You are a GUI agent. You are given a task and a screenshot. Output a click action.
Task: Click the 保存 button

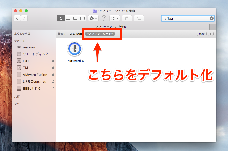pyautogui.click(x=202, y=34)
